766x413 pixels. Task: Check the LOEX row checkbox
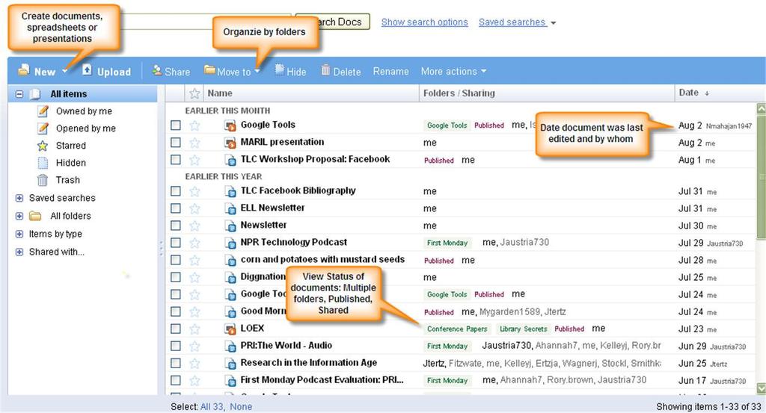point(176,329)
